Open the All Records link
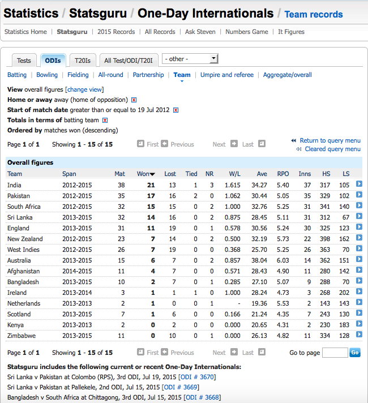This screenshot has width=368, height=403. click(x=160, y=32)
